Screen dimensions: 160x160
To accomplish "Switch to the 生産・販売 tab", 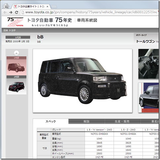I will coord(122,121).
